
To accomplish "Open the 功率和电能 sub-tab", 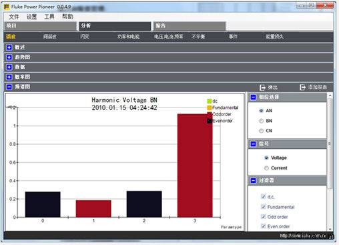I will (x=128, y=37).
